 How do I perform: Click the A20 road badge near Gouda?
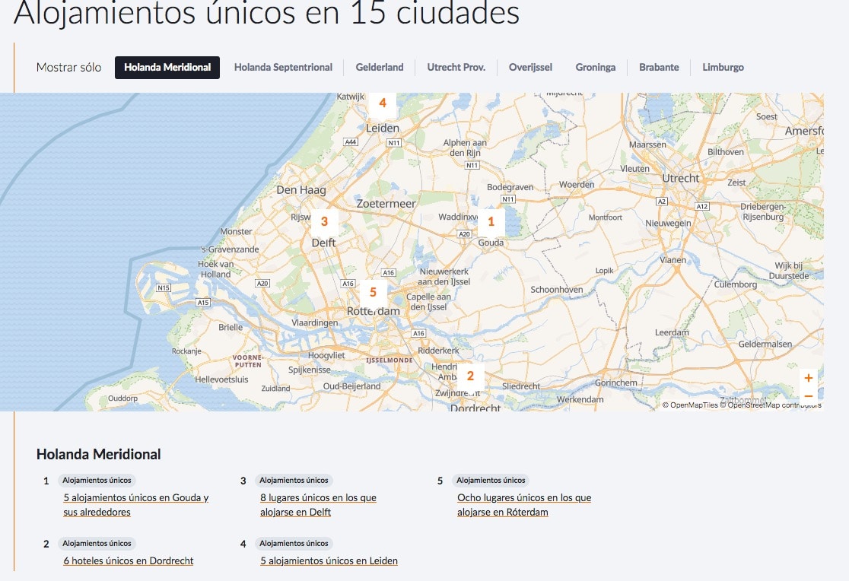click(x=465, y=234)
